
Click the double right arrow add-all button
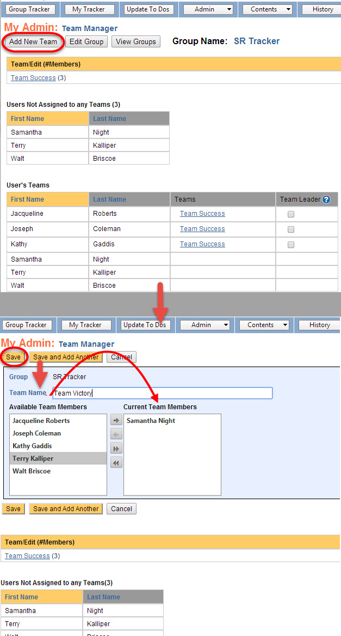point(116,449)
